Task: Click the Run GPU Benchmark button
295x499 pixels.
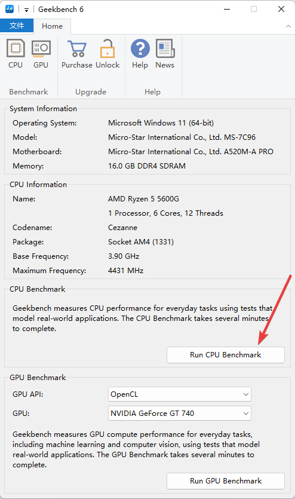Action: (x=225, y=481)
